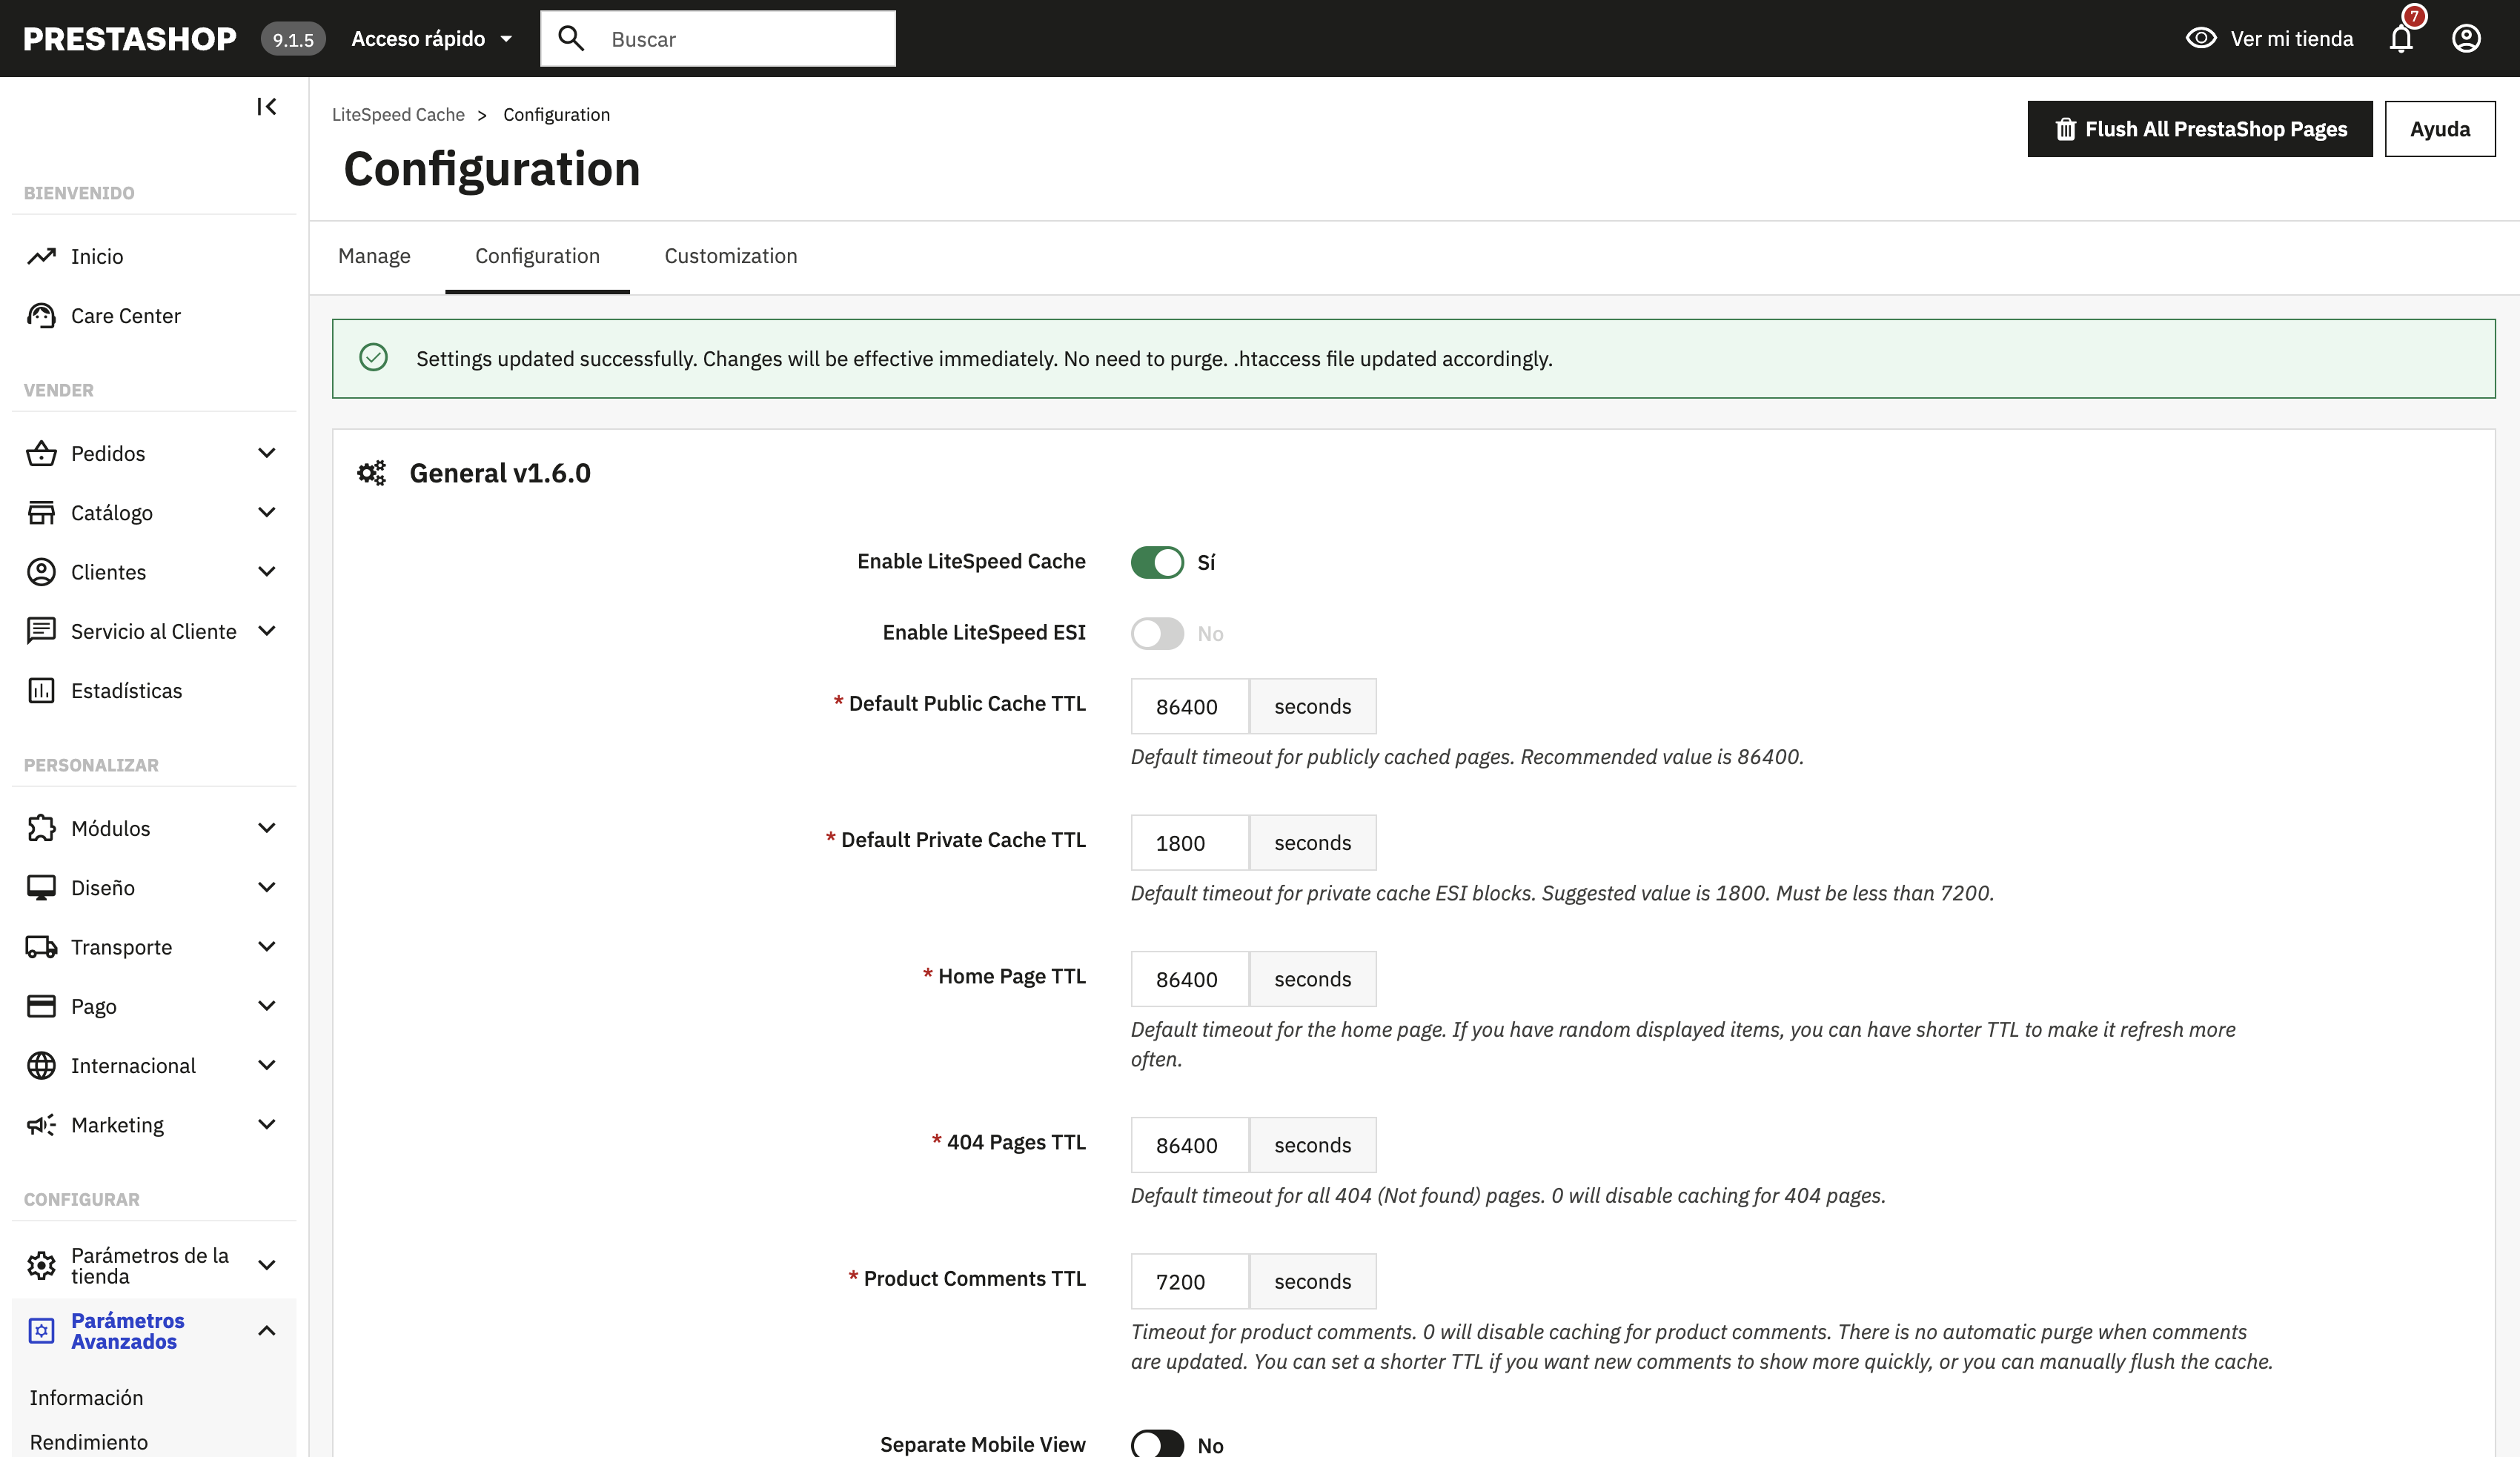
Task: Click the Catálogo store icon
Action: (41, 512)
